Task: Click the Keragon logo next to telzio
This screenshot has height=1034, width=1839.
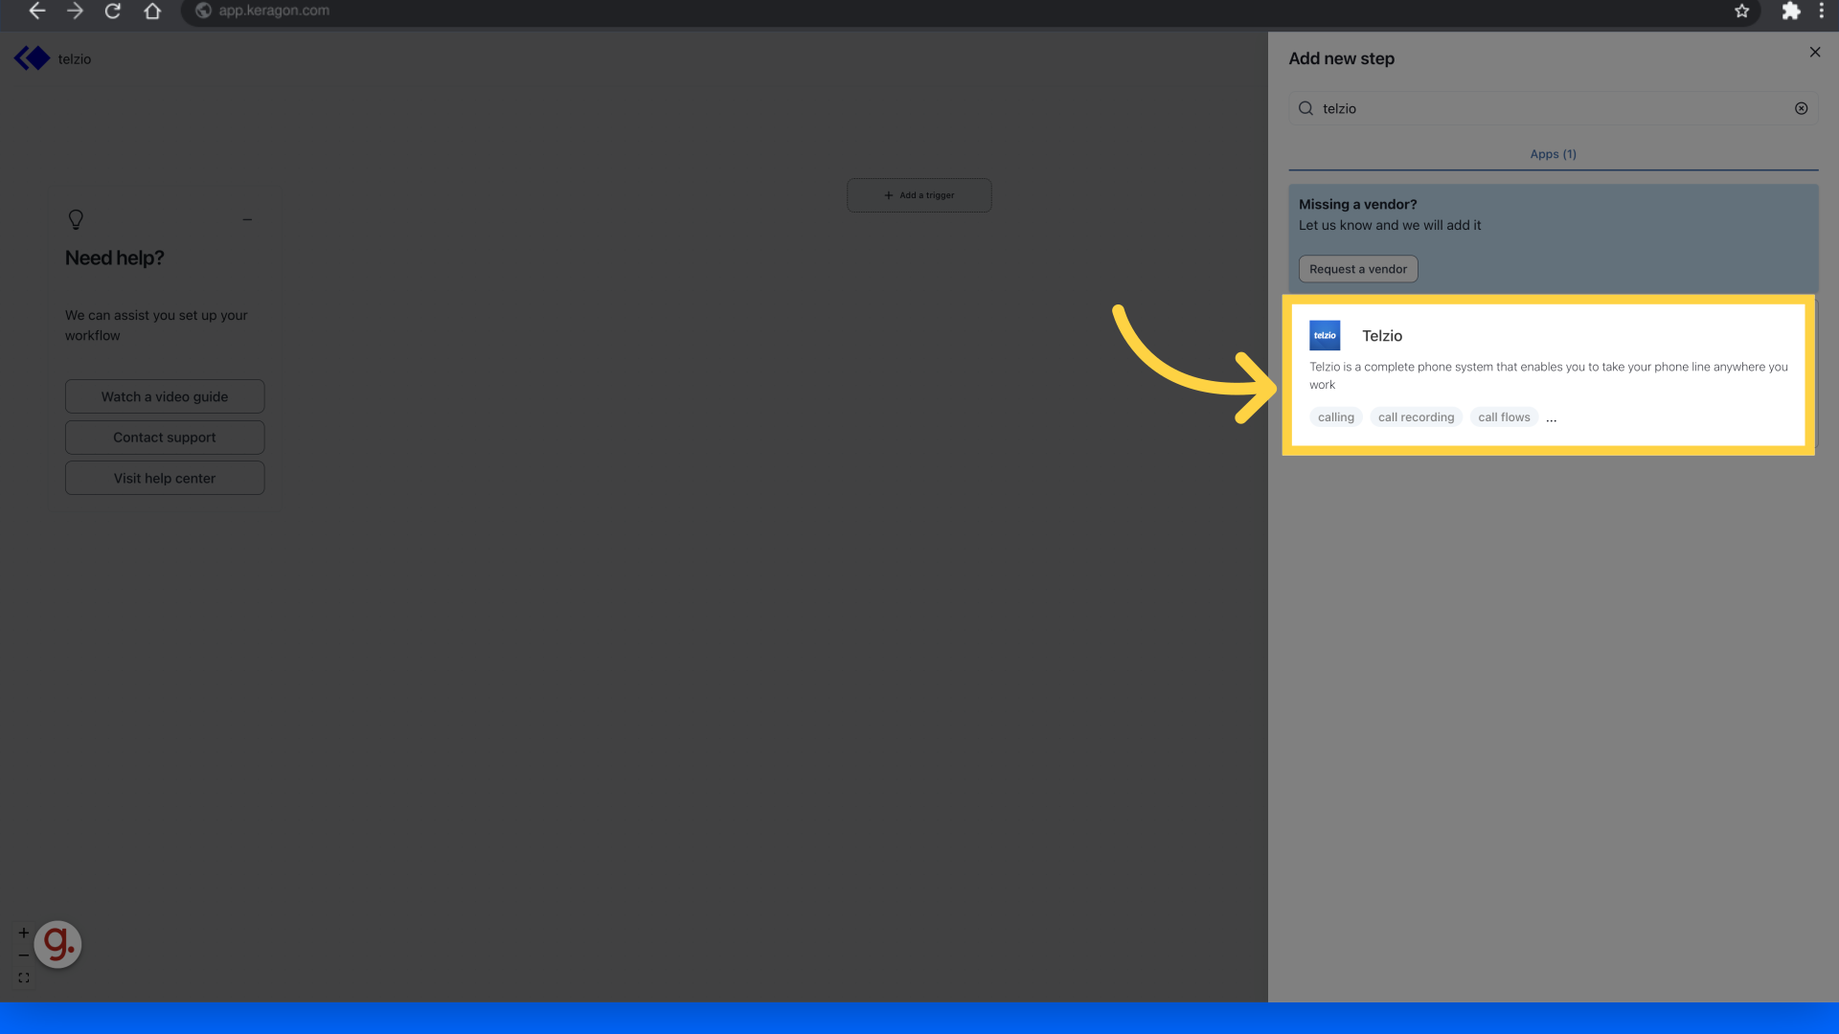Action: 32,58
